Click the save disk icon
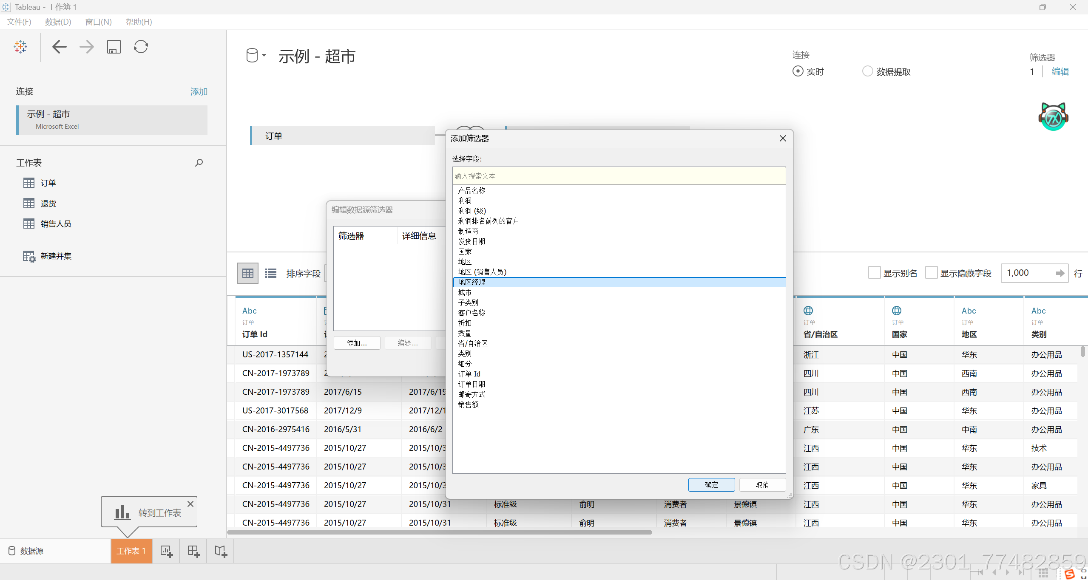This screenshot has width=1088, height=580. [x=114, y=47]
